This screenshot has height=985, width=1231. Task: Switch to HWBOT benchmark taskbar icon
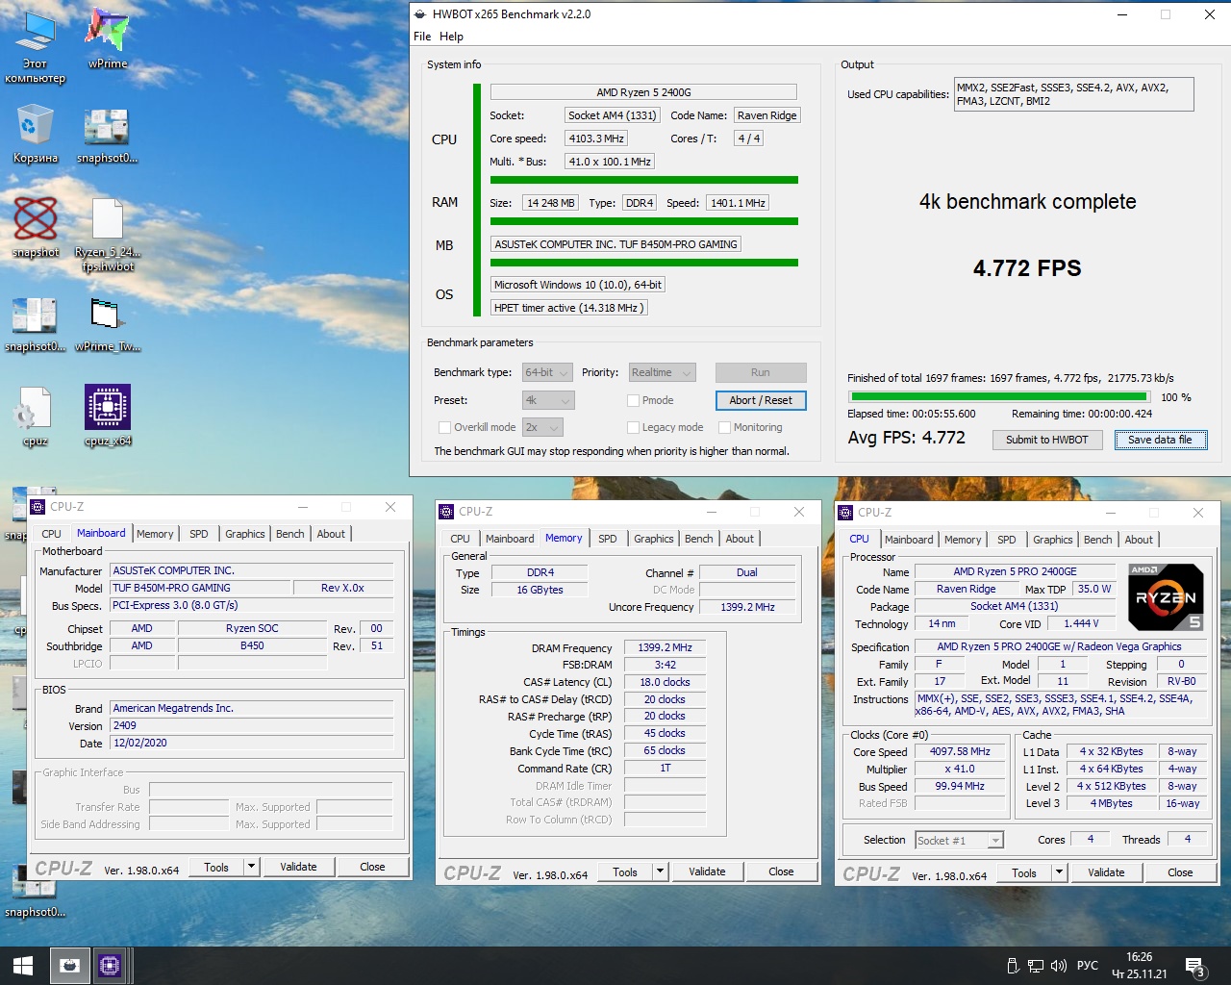click(x=69, y=966)
